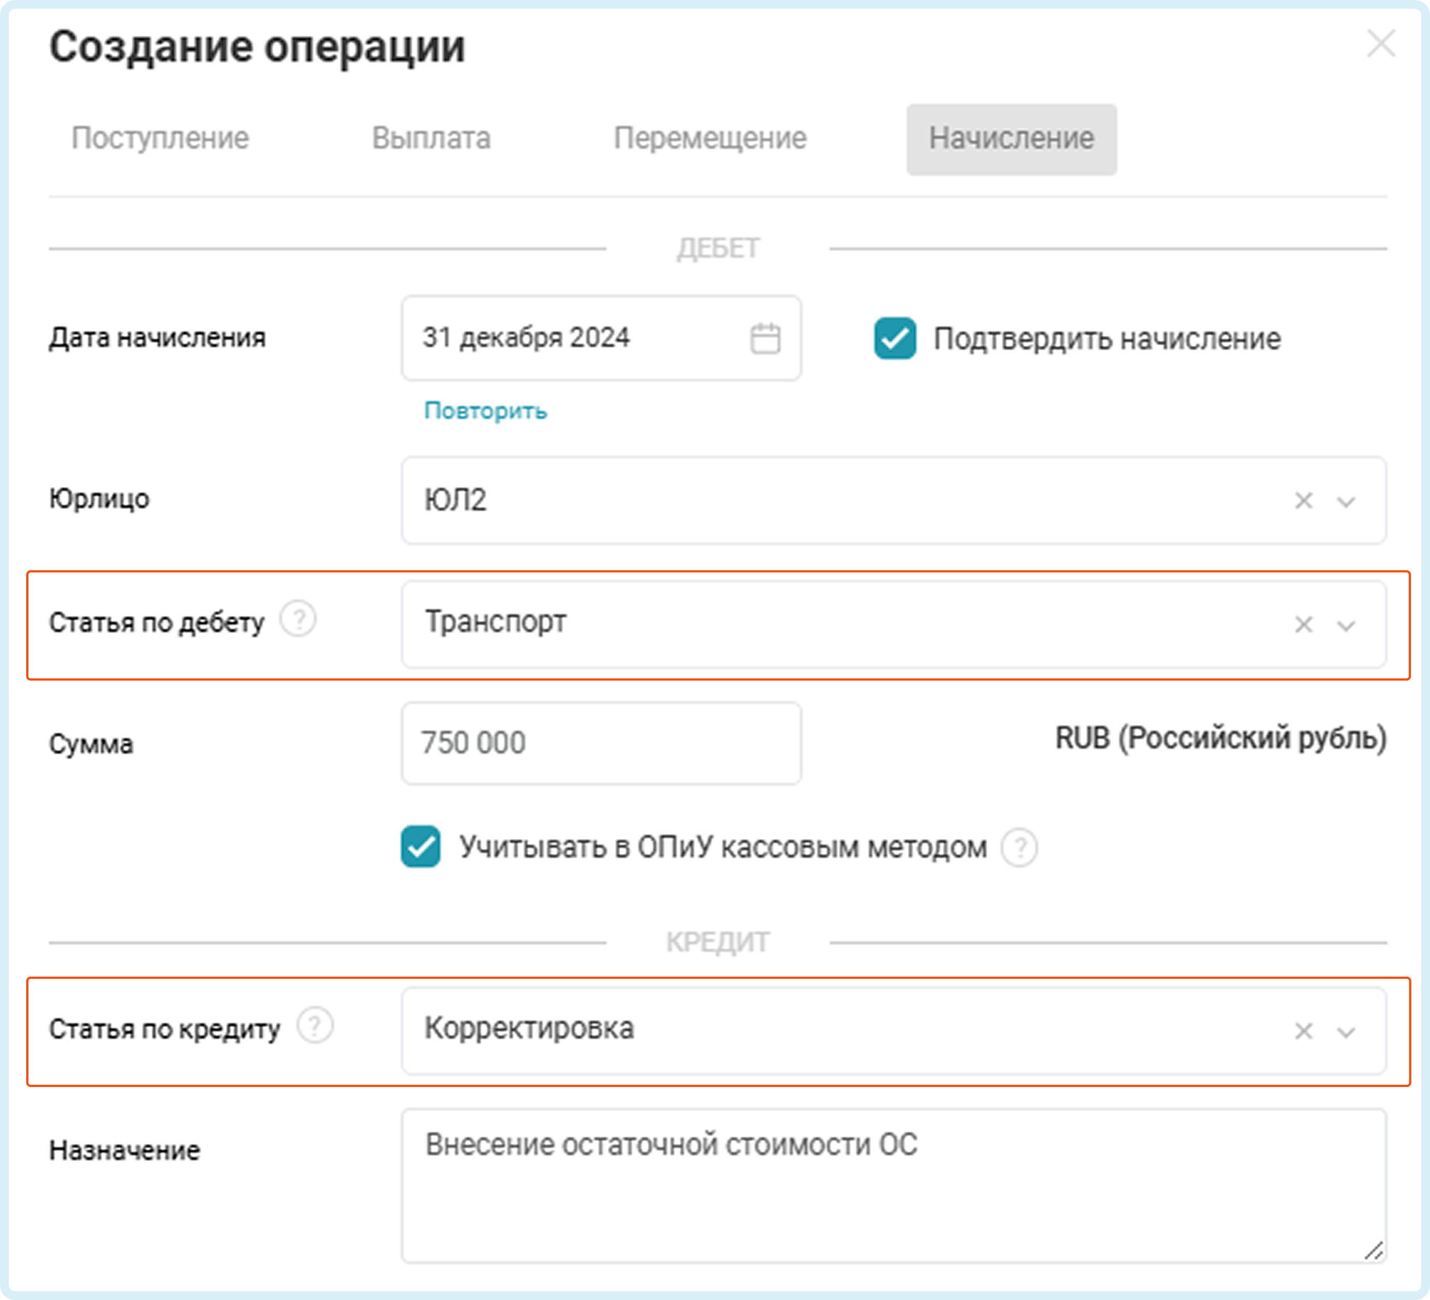1430x1300 pixels.
Task: Switch to the Выплата tab
Action: click(432, 138)
